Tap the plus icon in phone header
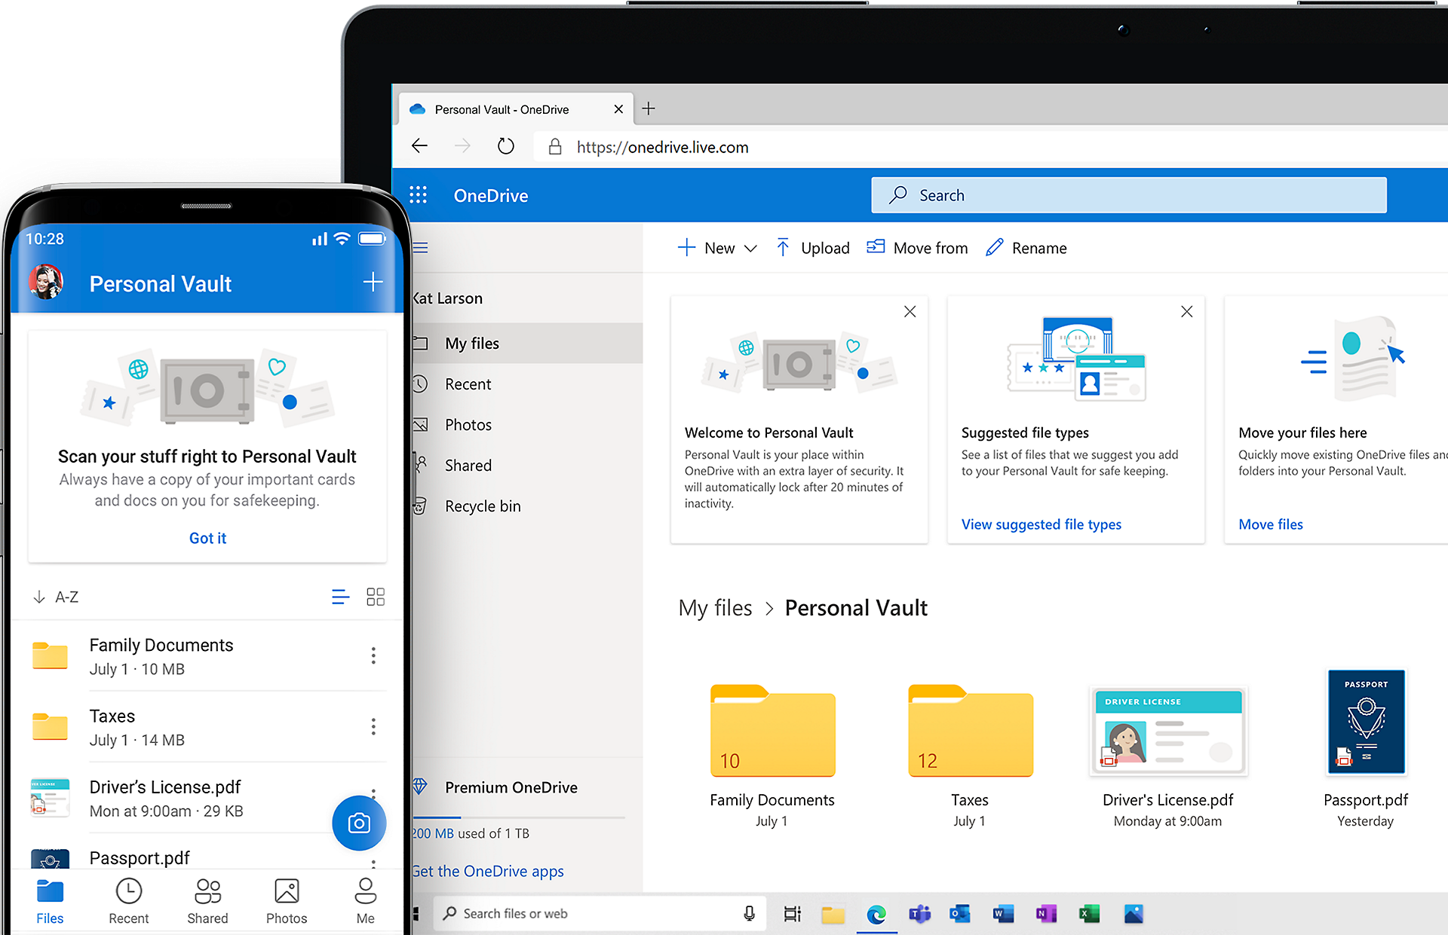This screenshot has width=1448, height=935. pos(373,283)
